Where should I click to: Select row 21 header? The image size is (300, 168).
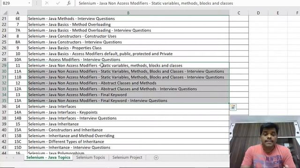(4, 19)
